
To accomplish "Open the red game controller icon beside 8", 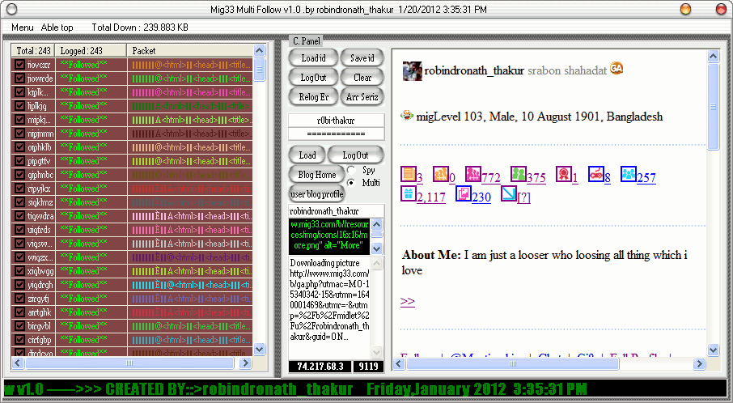I will (x=596, y=174).
